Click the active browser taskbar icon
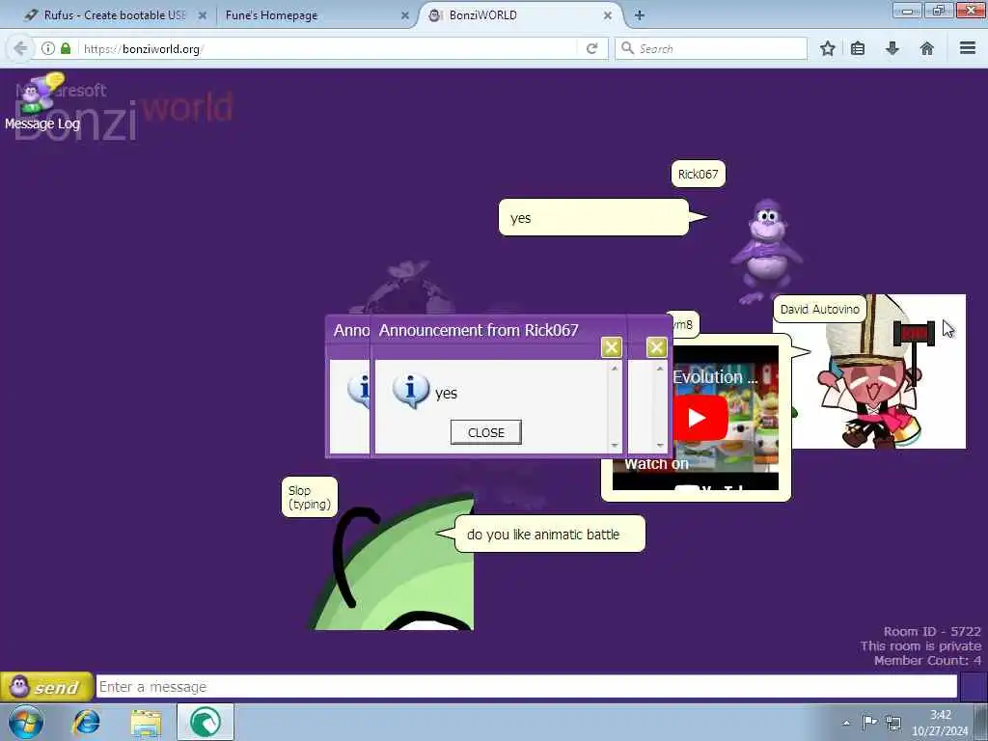 [206, 722]
